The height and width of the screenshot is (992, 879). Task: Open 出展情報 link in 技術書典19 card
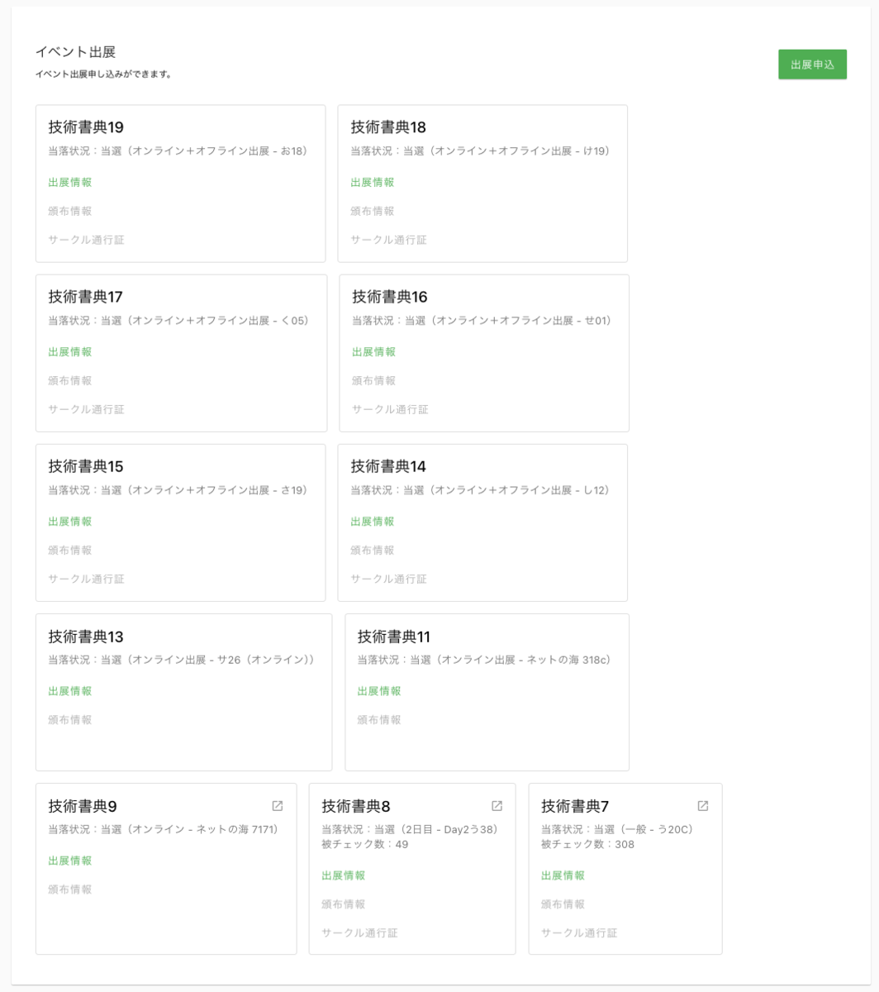pos(70,182)
